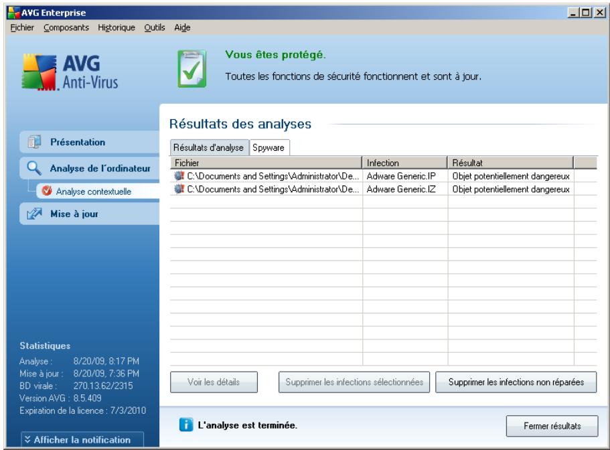Click Fermer résultats button
This screenshot has height=450, width=610.
pyautogui.click(x=552, y=426)
